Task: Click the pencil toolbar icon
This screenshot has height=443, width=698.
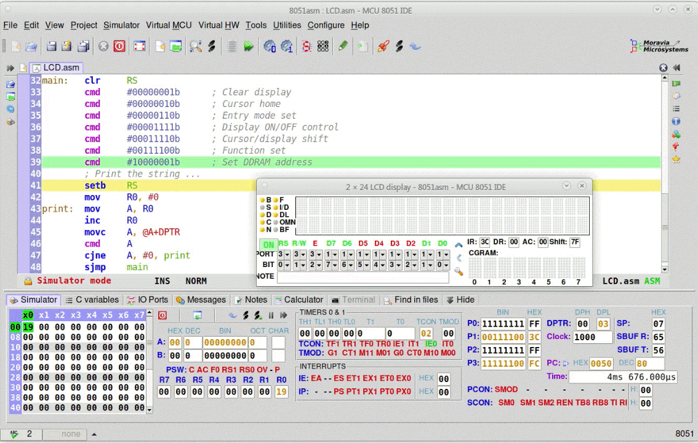Action: (x=343, y=46)
